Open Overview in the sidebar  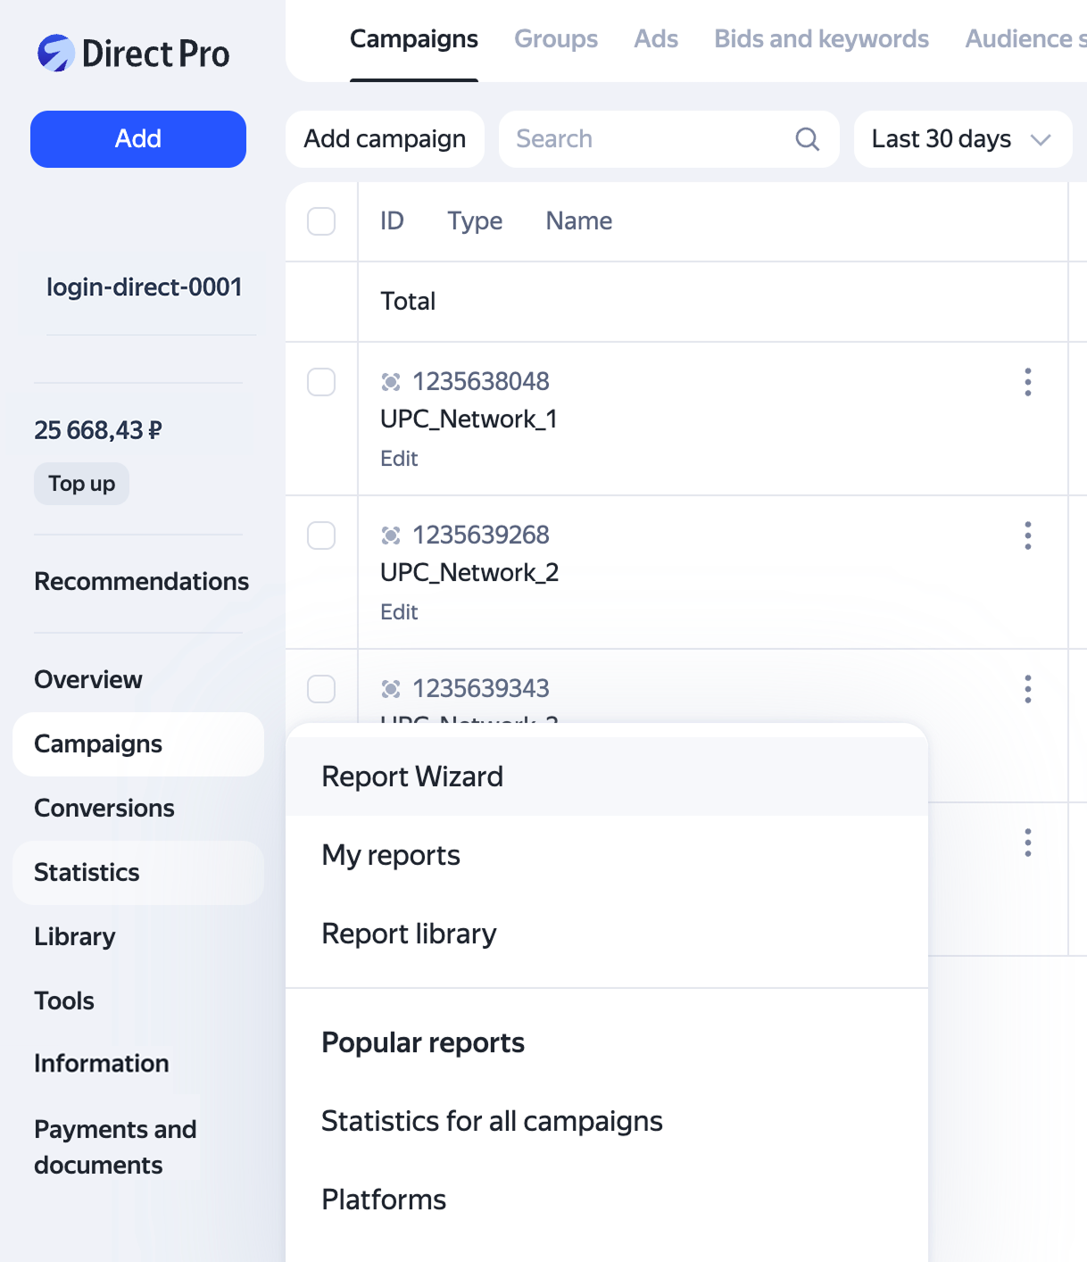tap(88, 680)
